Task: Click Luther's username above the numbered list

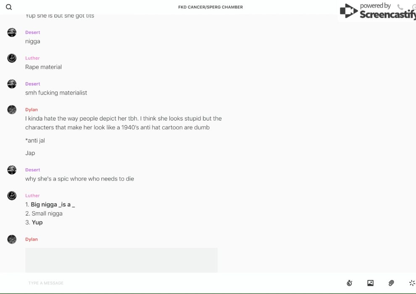Action: 32,196
